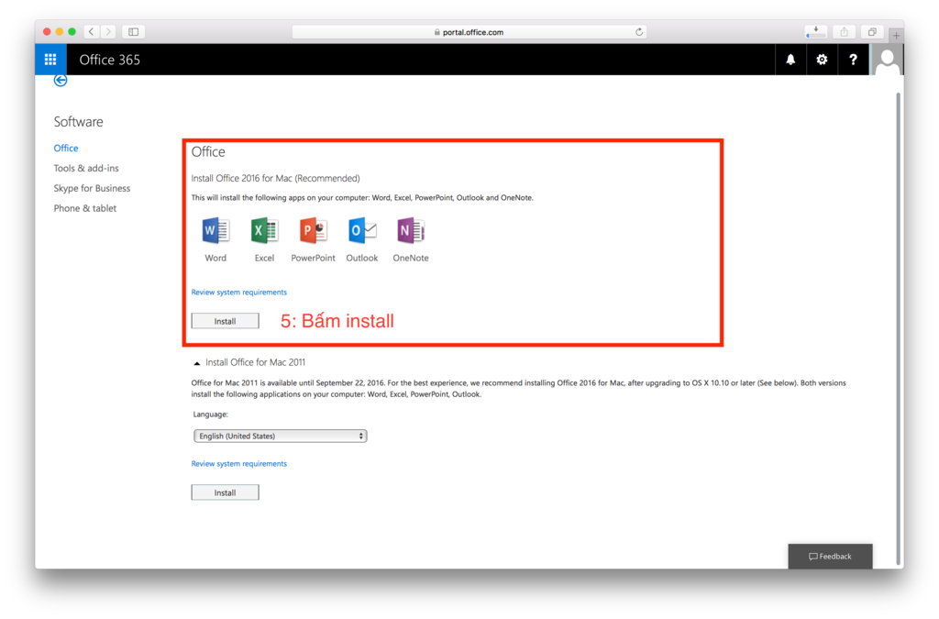Click the OneNote app icon

(x=411, y=231)
